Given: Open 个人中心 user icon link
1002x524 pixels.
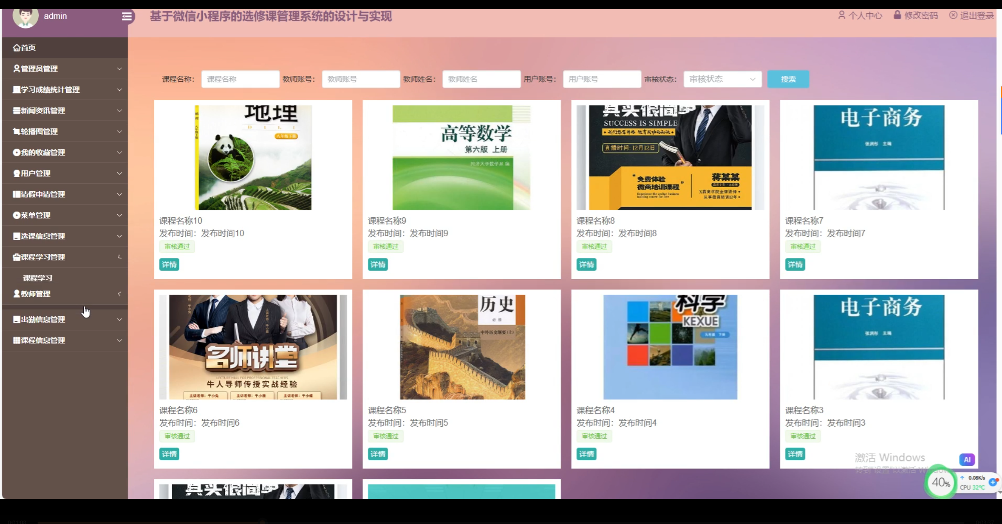Looking at the screenshot, I should pyautogui.click(x=842, y=15).
